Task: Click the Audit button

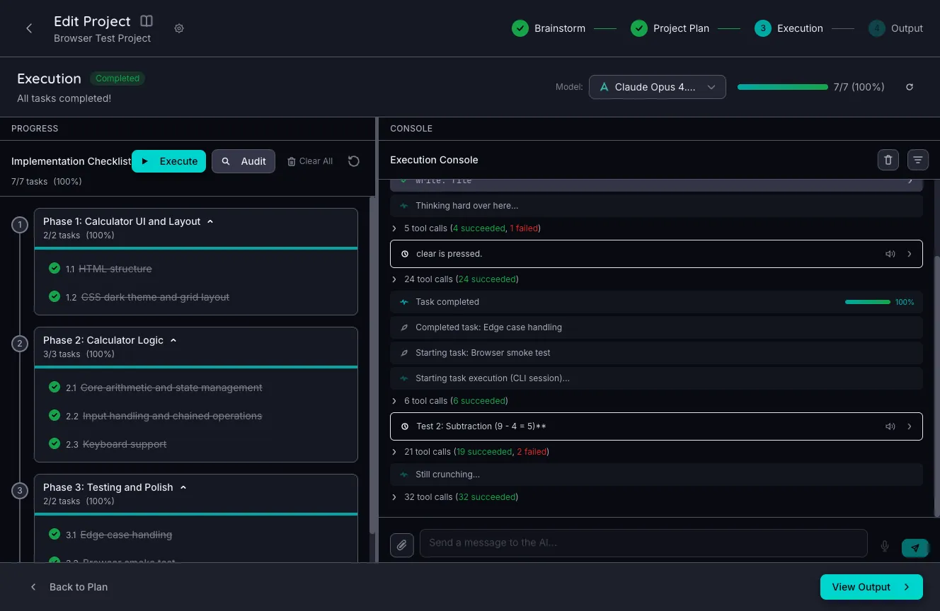Action: tap(243, 161)
